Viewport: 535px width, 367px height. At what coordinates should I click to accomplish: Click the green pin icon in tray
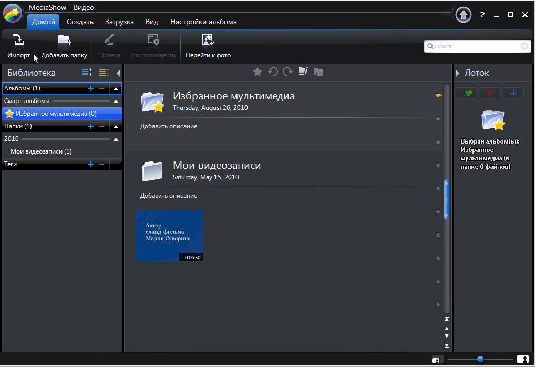click(x=467, y=94)
